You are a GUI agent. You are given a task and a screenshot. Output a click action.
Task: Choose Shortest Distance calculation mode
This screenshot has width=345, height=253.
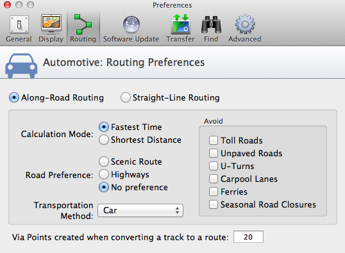point(104,140)
